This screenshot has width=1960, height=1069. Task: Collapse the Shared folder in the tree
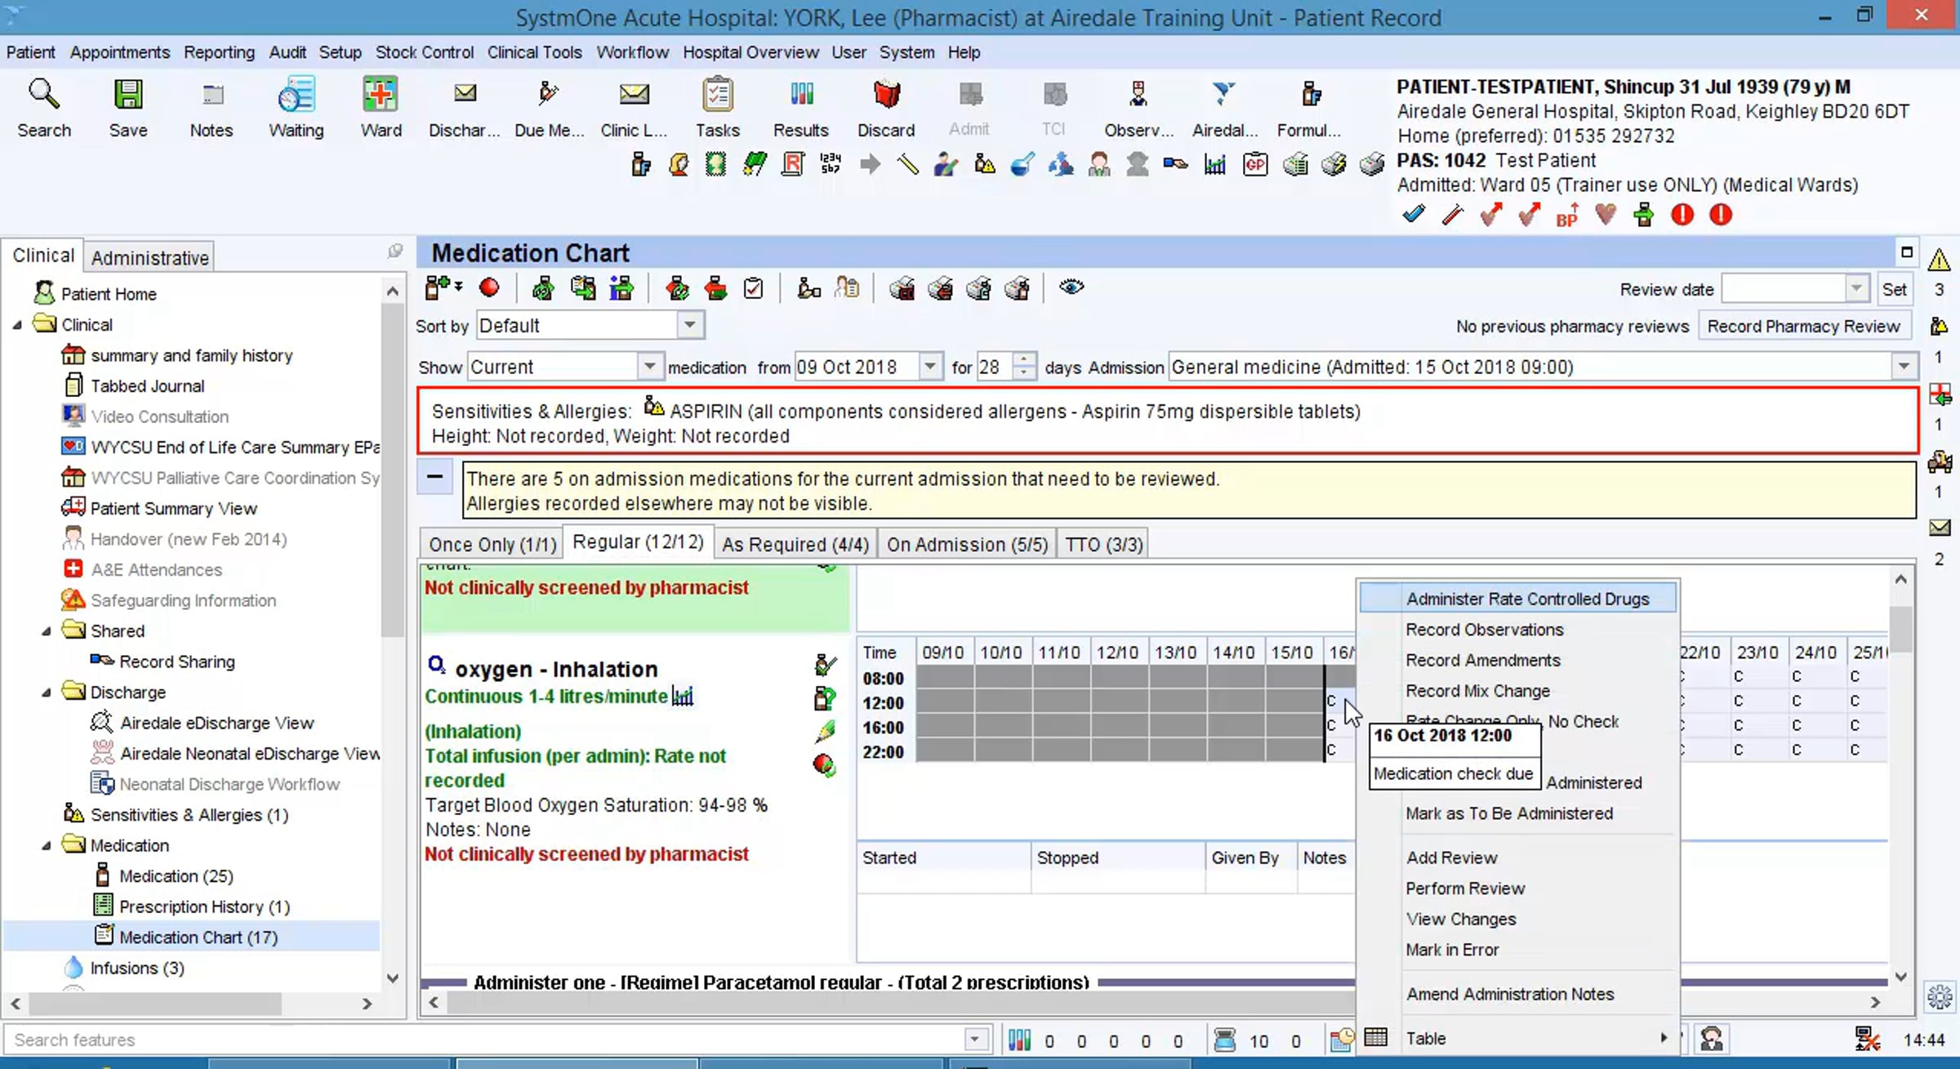click(x=47, y=631)
